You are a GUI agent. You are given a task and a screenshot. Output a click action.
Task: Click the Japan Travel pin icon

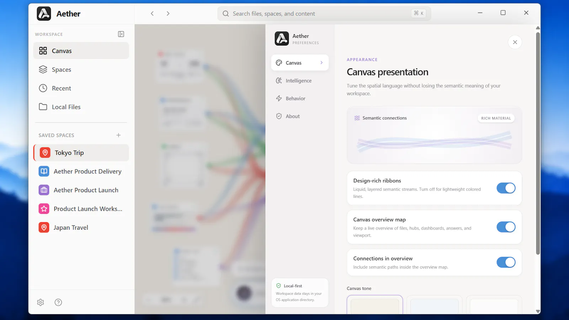tap(44, 227)
